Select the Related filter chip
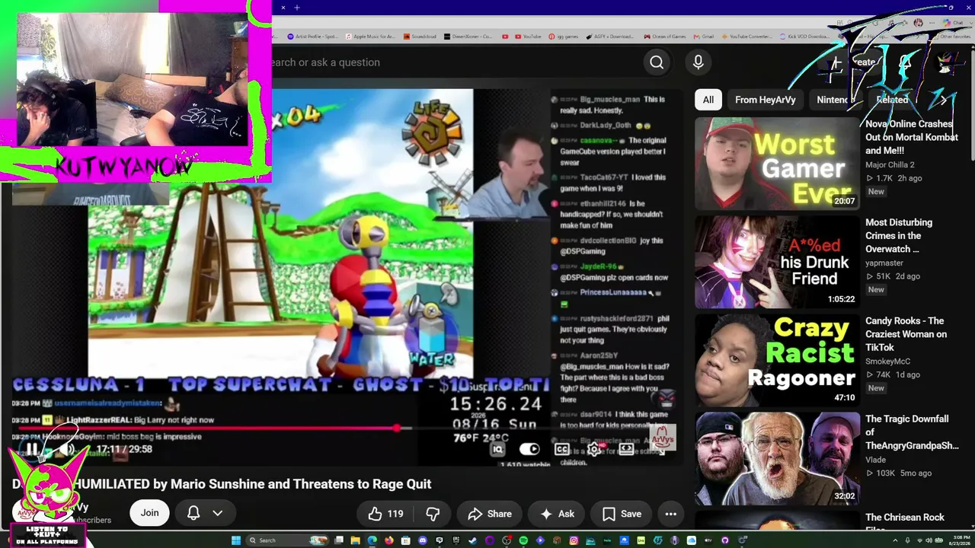The height and width of the screenshot is (548, 975). (x=892, y=100)
